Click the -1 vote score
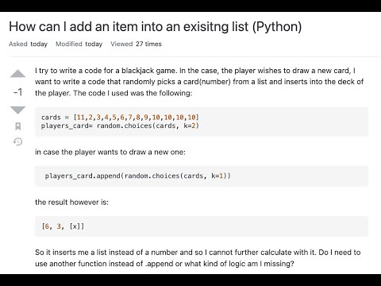The height and width of the screenshot is (286, 381). coord(17,92)
